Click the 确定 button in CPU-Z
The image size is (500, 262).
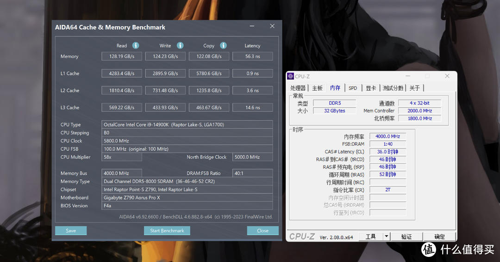(439, 237)
